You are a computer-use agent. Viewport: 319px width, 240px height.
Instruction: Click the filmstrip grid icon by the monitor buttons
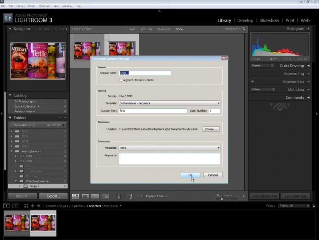click(x=26, y=206)
